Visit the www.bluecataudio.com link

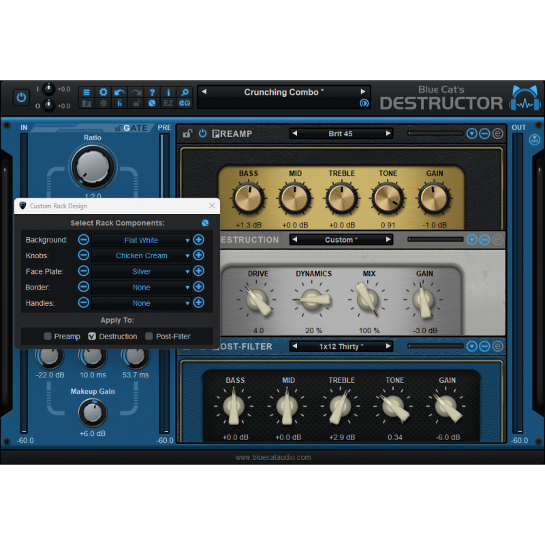click(x=275, y=457)
